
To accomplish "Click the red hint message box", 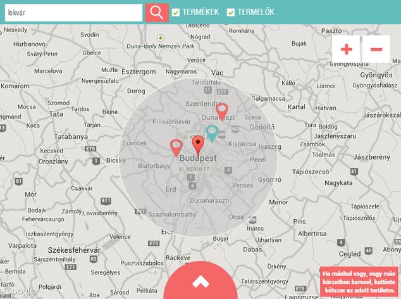I will [359, 282].
